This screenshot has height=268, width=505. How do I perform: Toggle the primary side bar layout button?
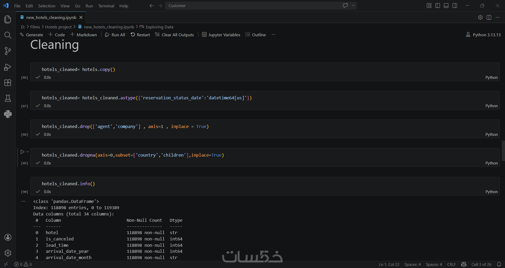point(438,6)
